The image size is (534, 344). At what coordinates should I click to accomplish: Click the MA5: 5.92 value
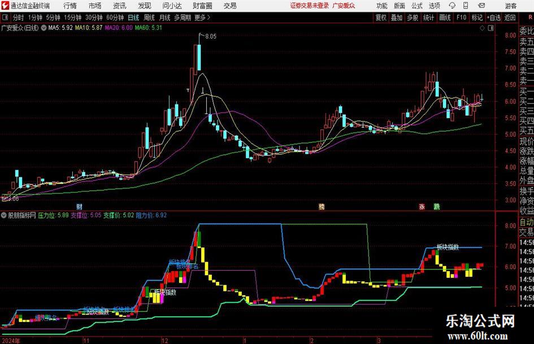pos(60,28)
